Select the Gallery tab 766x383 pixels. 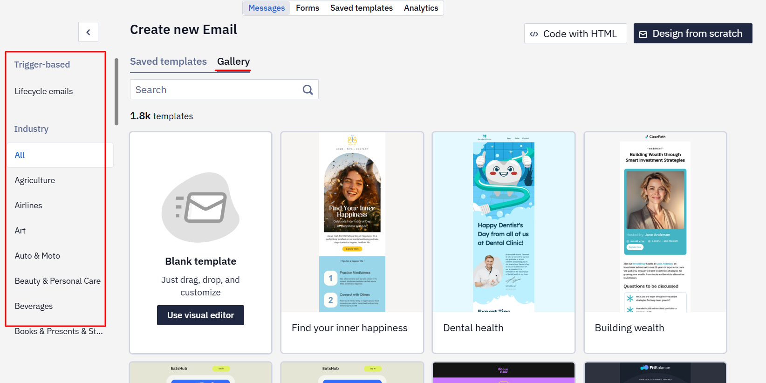tap(233, 62)
